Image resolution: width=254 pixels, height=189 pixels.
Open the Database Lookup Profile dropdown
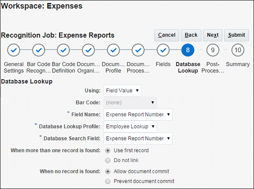131,126
